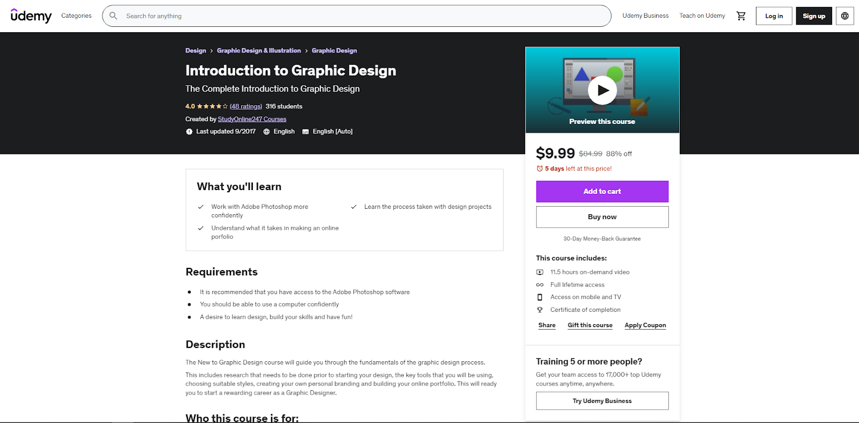Click the struck-through $84.99 price
Image resolution: width=859 pixels, height=423 pixels.
[591, 154]
